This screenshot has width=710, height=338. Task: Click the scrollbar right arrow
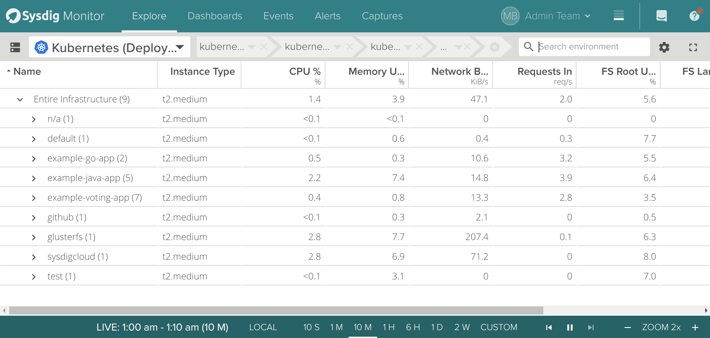coord(706,310)
